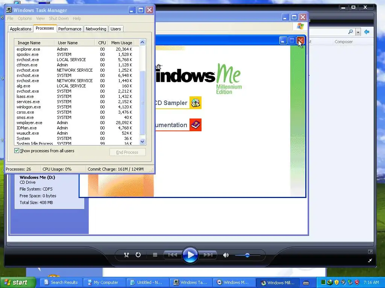
Task: Sort processes by Mem Usage column
Action: [x=121, y=43]
